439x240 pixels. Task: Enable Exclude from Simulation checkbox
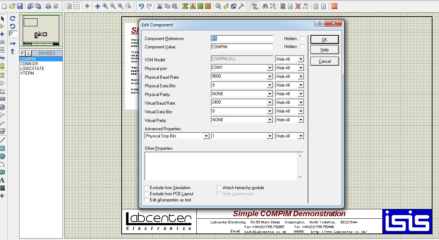(146, 188)
